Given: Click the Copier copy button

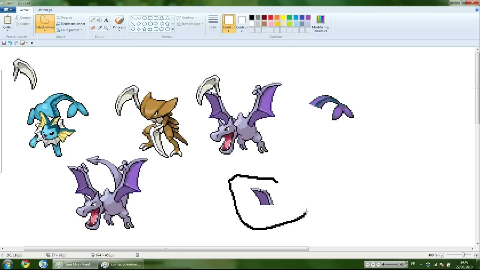Looking at the screenshot, I should (22, 24).
